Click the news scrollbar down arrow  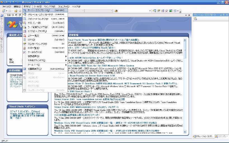pyautogui.click(x=185, y=132)
